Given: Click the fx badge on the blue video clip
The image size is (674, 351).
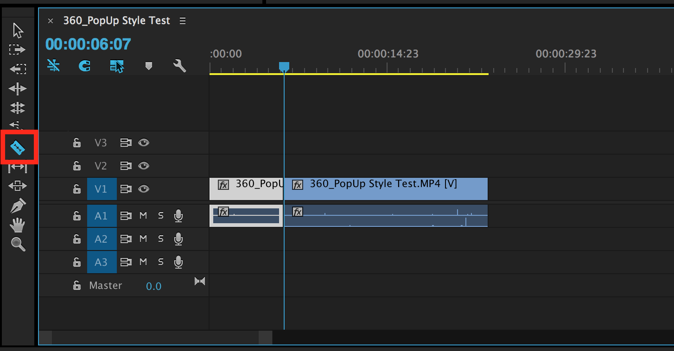Looking at the screenshot, I should [298, 185].
